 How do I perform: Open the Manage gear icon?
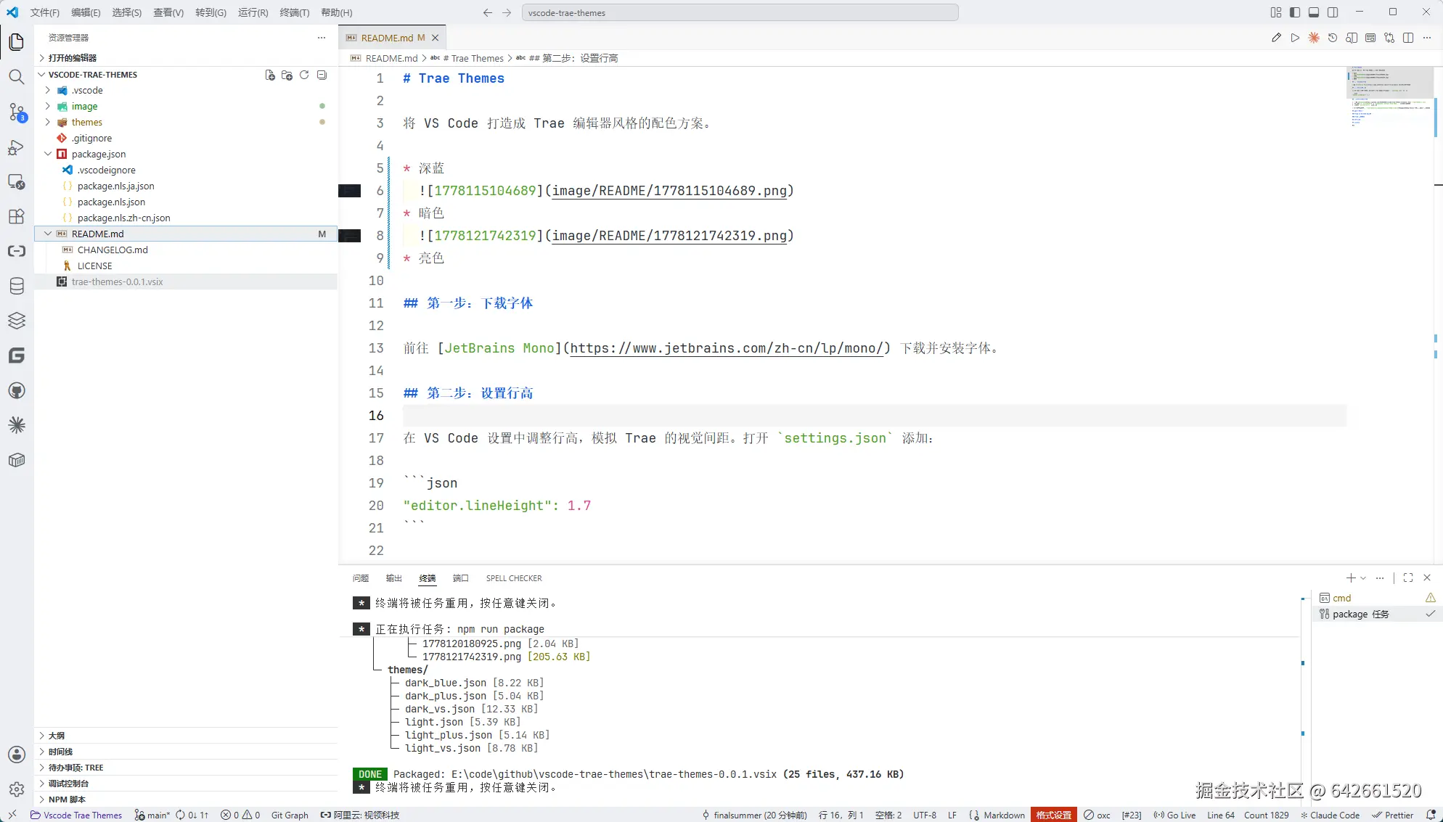coord(17,789)
